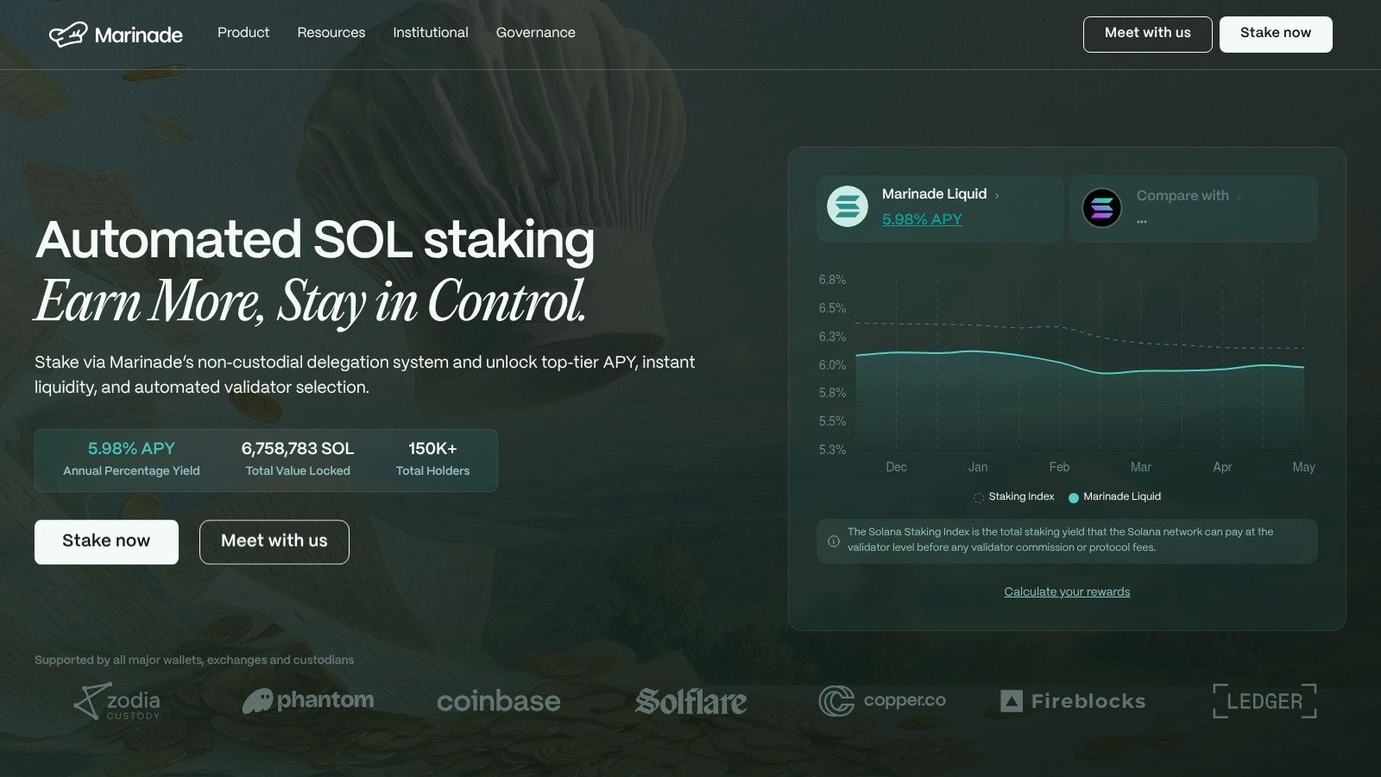Click Stake now in header
Viewport: 1381px width, 777px height.
click(1276, 35)
